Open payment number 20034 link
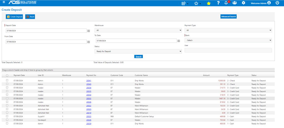284x128 pixels. 89,95
